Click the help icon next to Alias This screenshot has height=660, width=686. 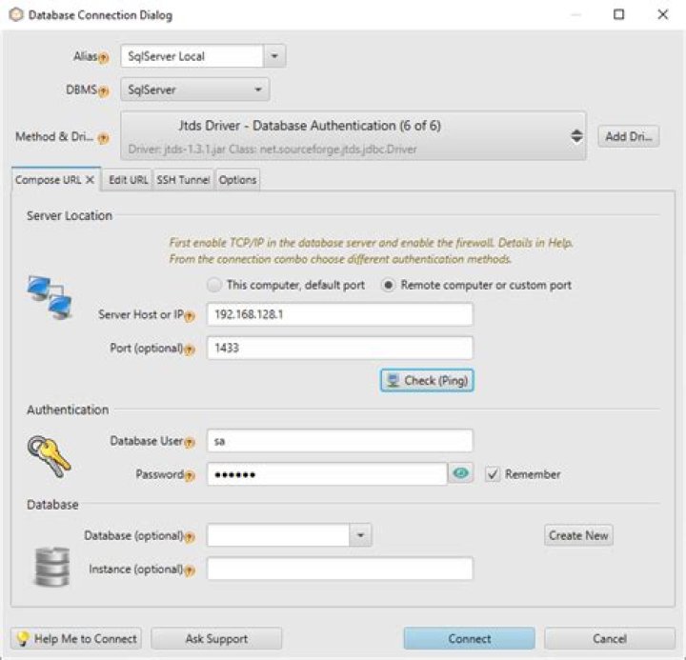pos(103,57)
